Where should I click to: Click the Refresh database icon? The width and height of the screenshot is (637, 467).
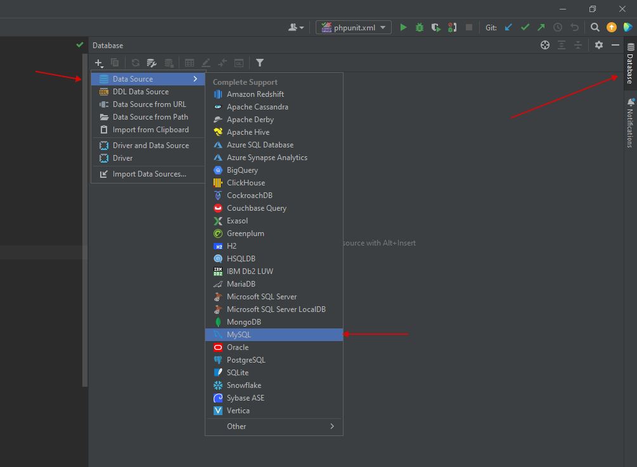(135, 63)
